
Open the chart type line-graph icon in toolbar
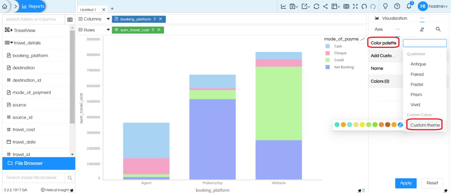point(283,6)
